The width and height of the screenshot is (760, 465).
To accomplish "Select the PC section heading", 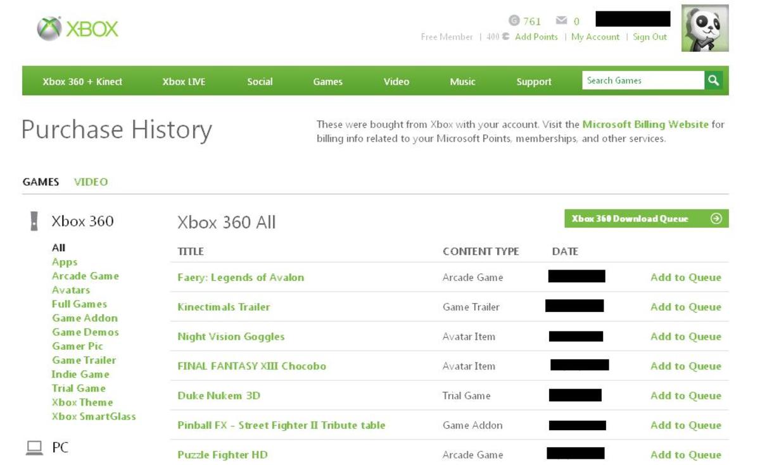I will point(60,448).
